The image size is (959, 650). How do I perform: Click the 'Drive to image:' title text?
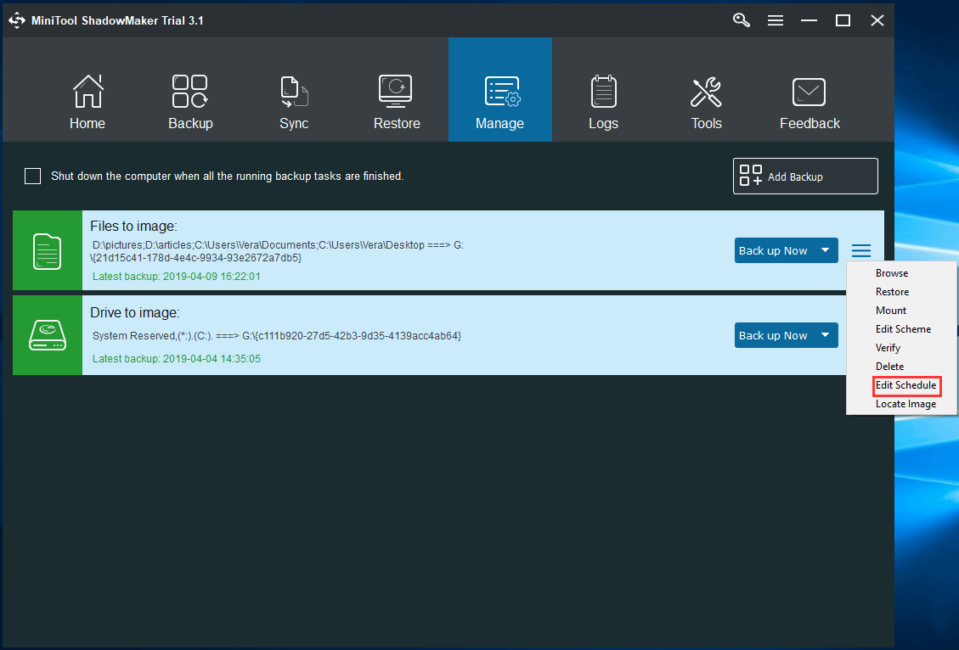point(134,313)
